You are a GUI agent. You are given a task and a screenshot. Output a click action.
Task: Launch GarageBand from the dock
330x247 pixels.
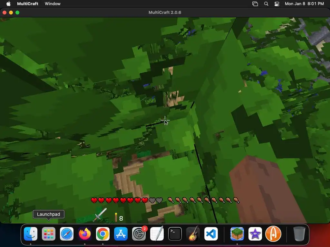[193, 233]
